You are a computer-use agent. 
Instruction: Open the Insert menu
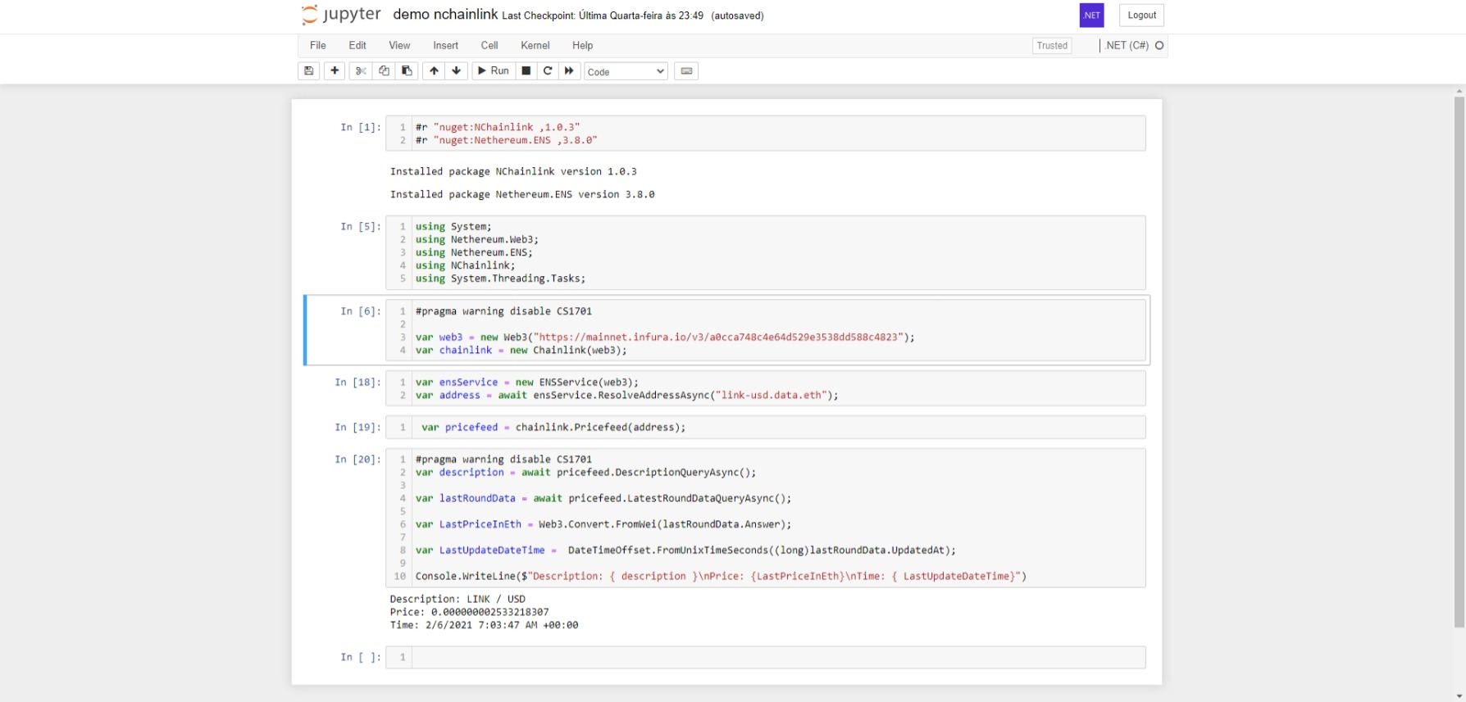click(x=446, y=46)
